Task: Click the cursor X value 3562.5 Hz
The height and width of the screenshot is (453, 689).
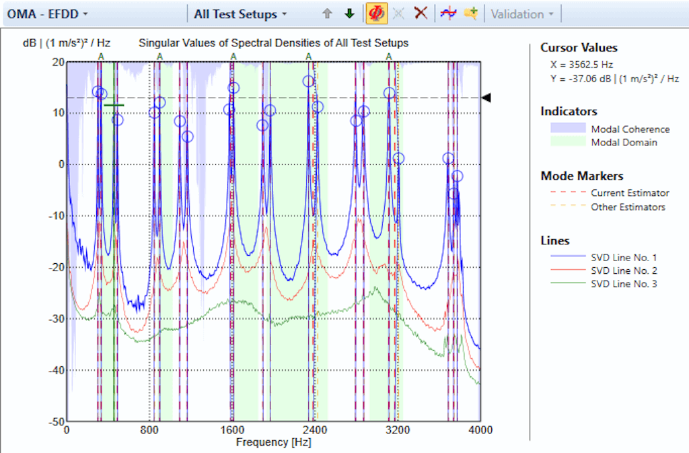Action: point(582,65)
